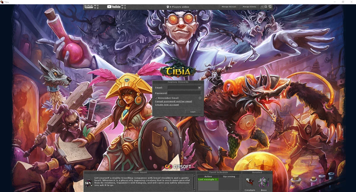
Task: Toggle email visibility with the eye icon
Action: click(199, 88)
